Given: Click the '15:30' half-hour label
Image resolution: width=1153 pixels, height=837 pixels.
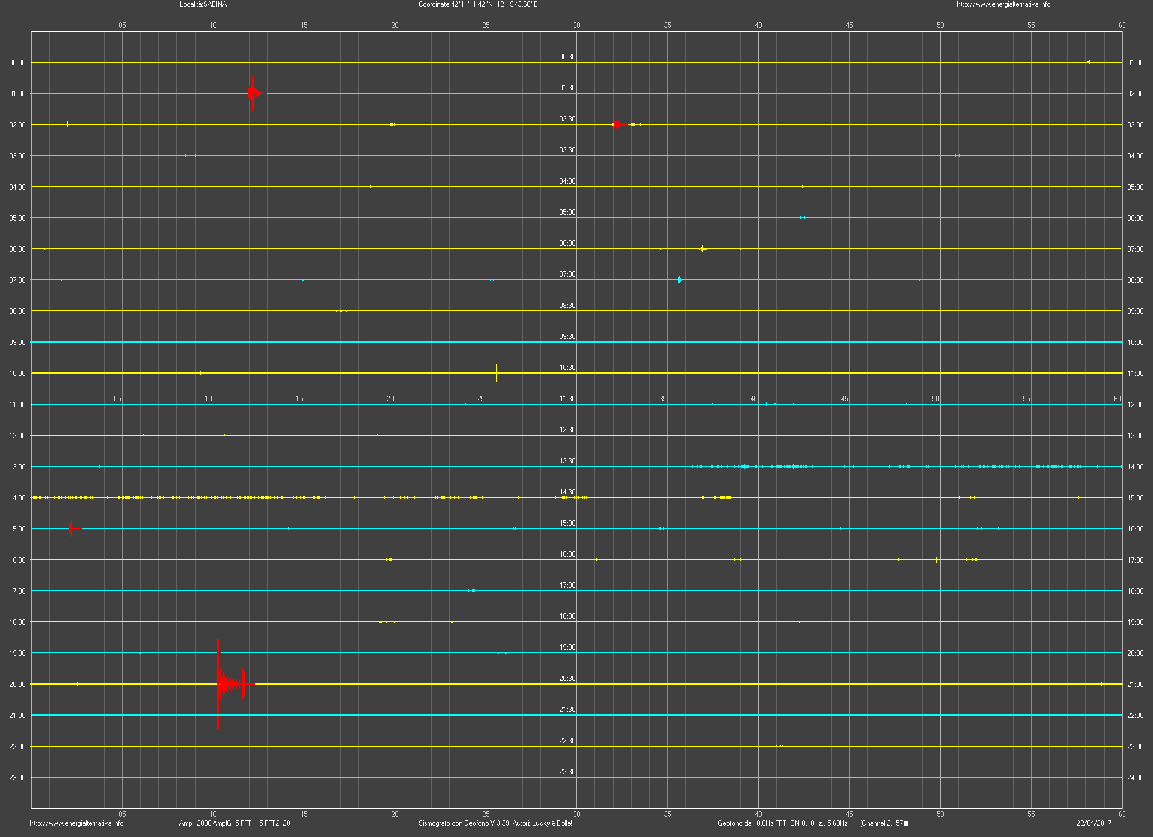Looking at the screenshot, I should coord(568,523).
